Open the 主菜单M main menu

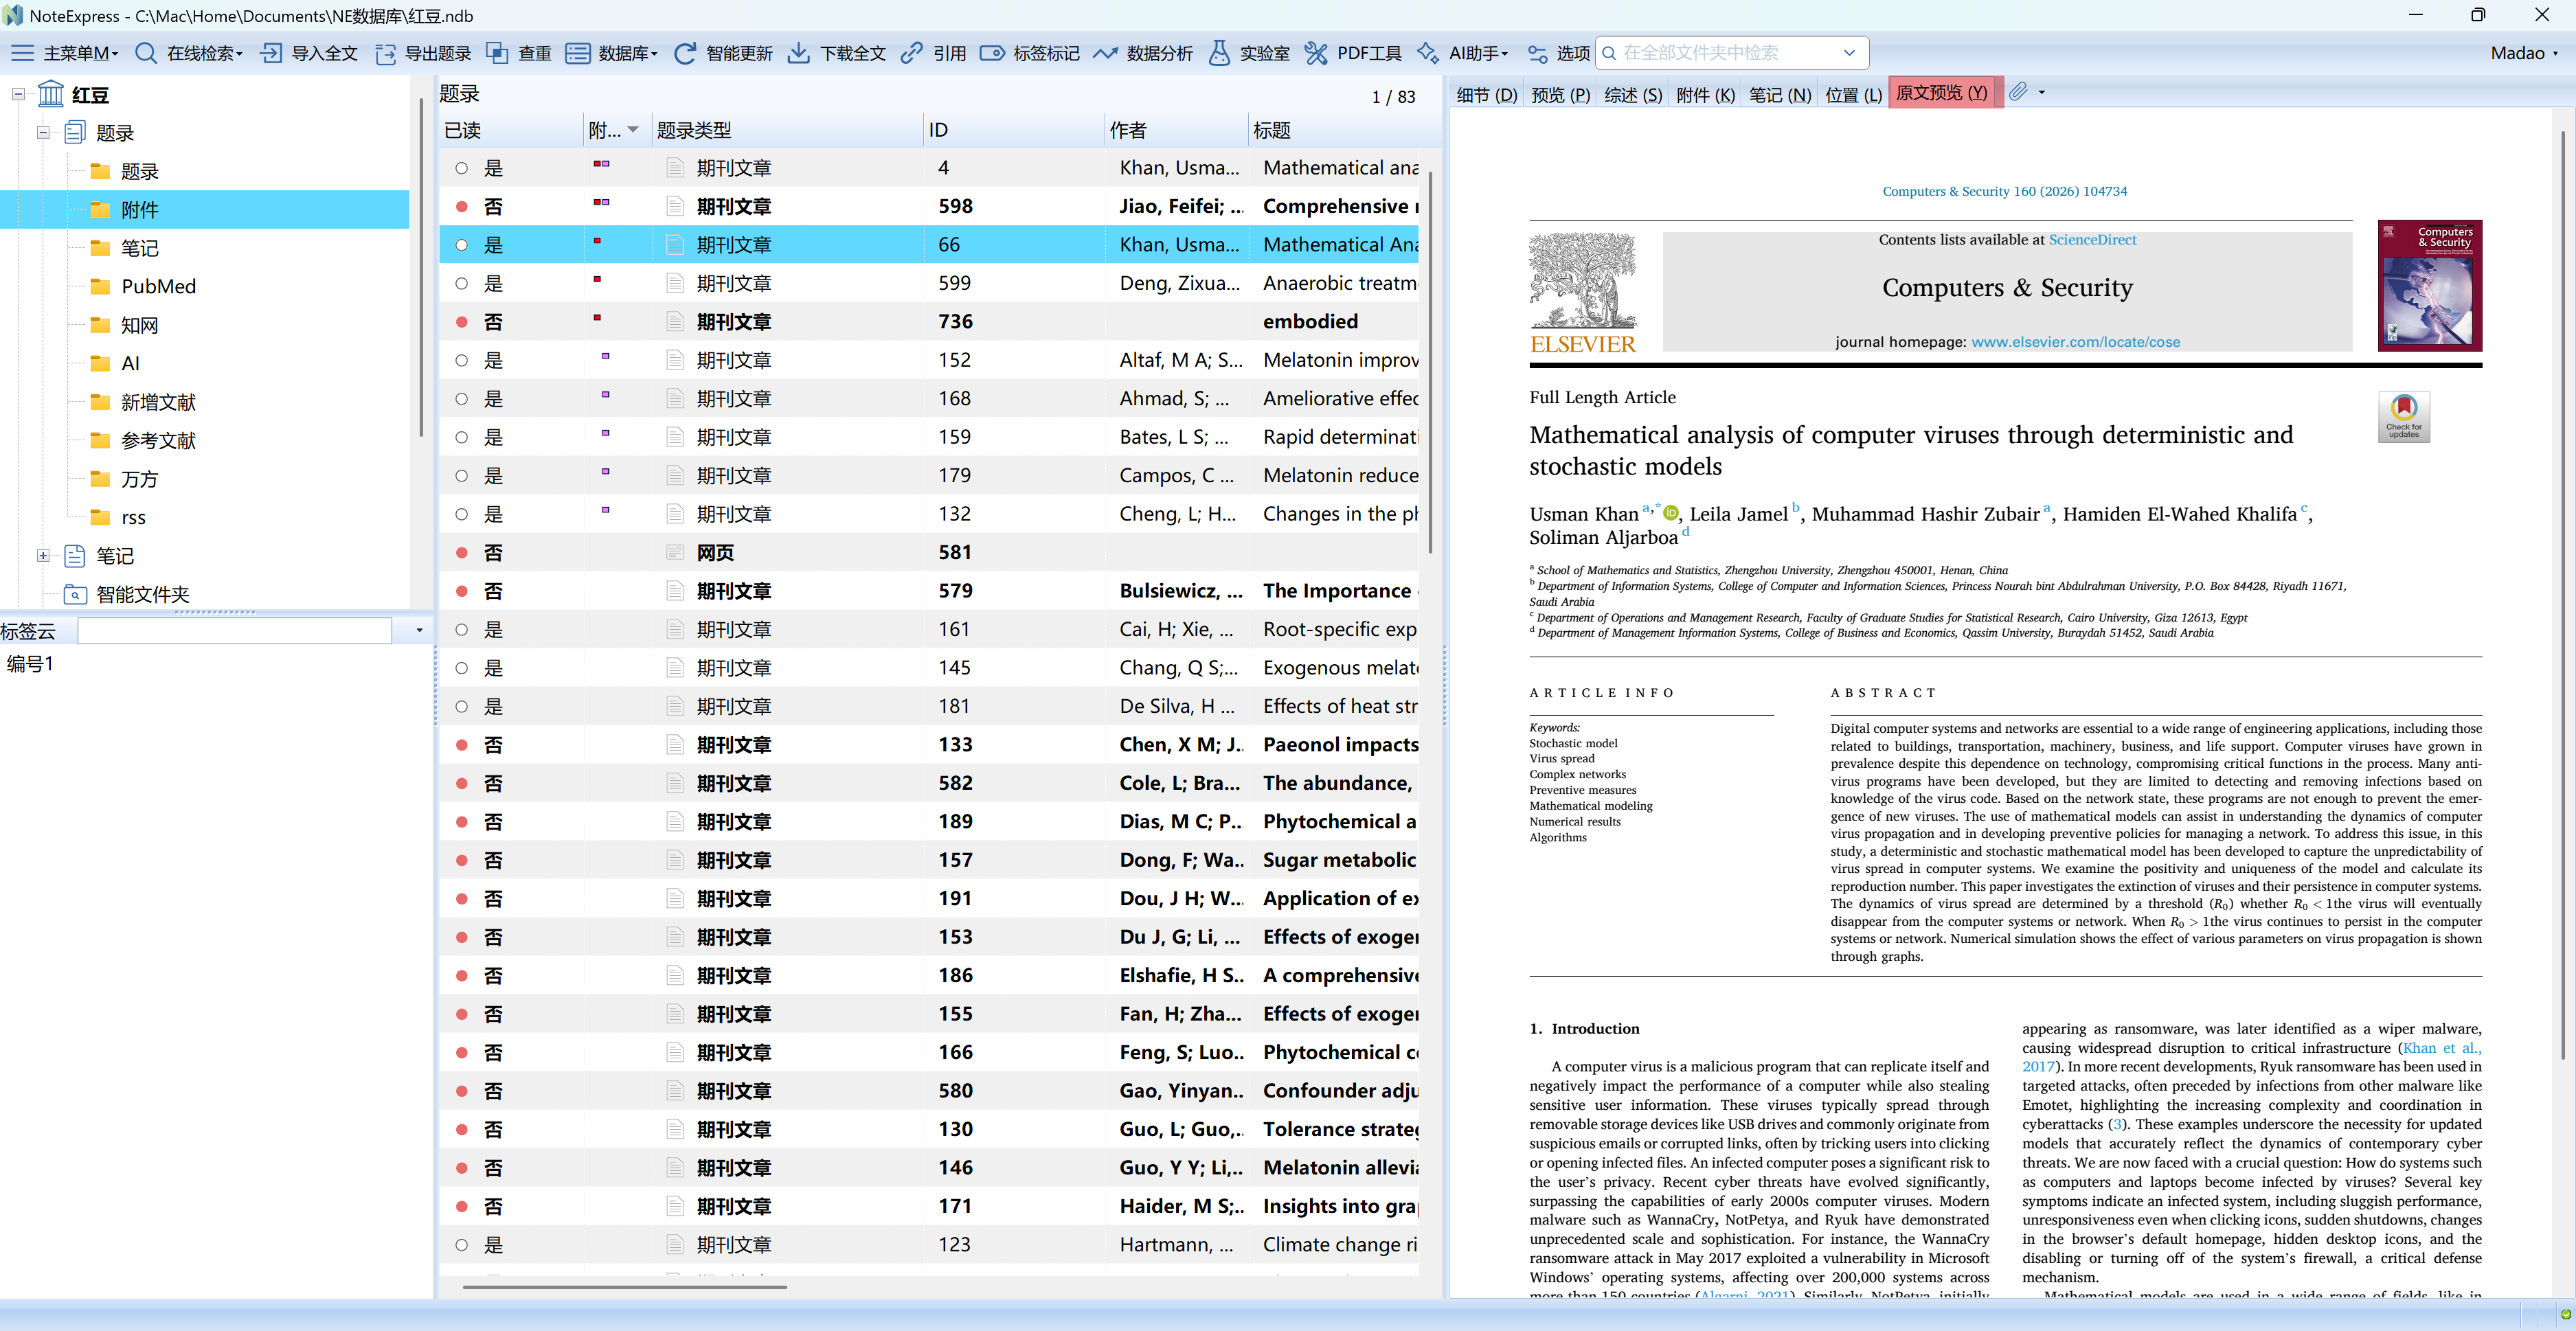point(64,53)
